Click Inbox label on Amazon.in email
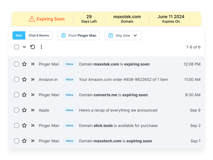This screenshot has height=160, width=213. (69, 79)
